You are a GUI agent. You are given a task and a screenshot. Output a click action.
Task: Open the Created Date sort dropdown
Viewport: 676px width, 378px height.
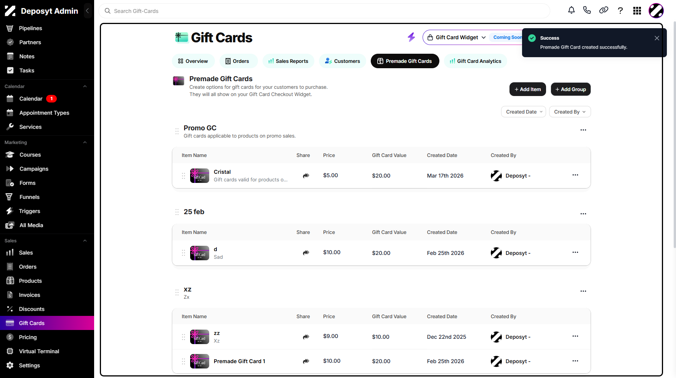coord(524,112)
